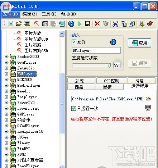
Task: Click the red X delete toolbar icon
Action: (x=97, y=24)
